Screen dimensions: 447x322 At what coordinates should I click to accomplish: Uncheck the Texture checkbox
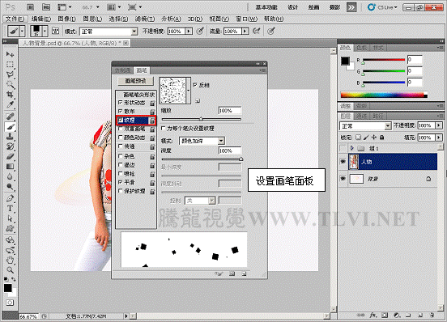click(x=121, y=121)
